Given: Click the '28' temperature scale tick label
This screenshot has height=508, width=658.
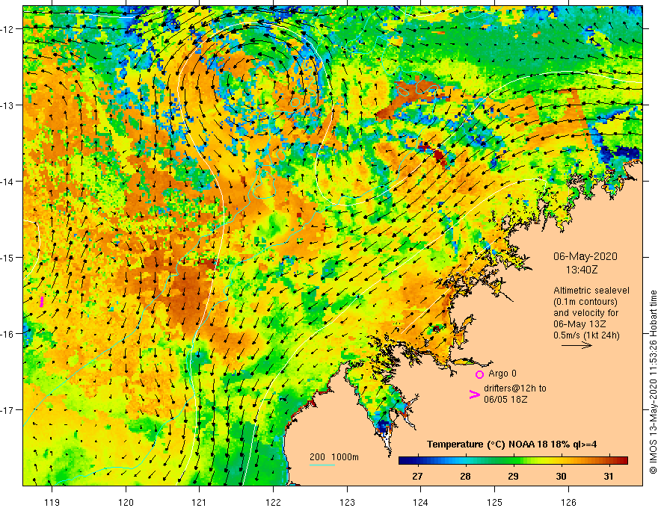Looking at the screenshot, I should 465,476.
